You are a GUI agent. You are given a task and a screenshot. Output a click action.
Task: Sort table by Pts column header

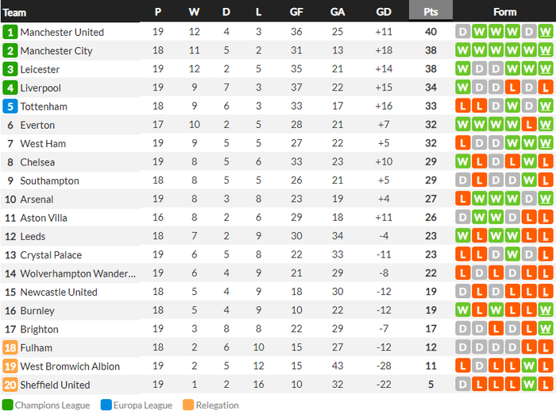click(431, 12)
